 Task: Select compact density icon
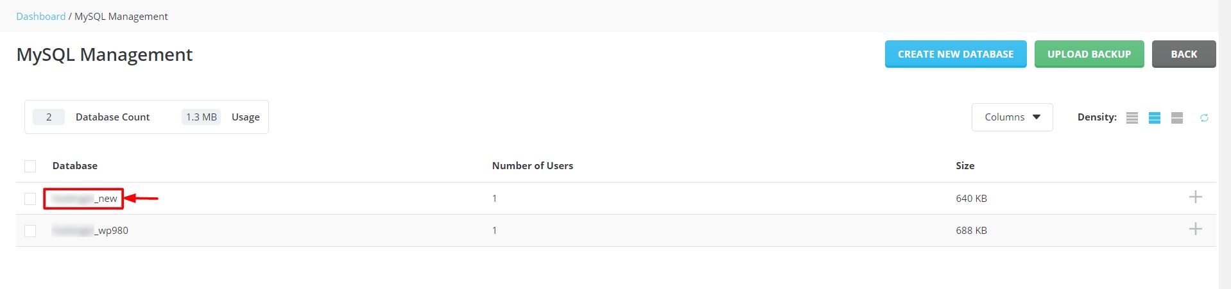(1132, 118)
